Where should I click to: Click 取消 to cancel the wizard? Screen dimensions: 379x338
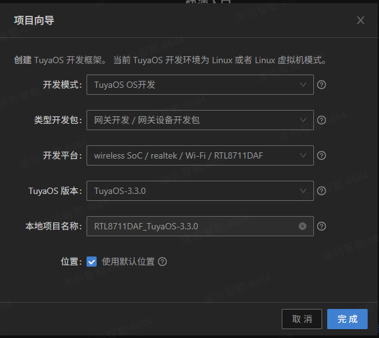pyautogui.click(x=302, y=319)
